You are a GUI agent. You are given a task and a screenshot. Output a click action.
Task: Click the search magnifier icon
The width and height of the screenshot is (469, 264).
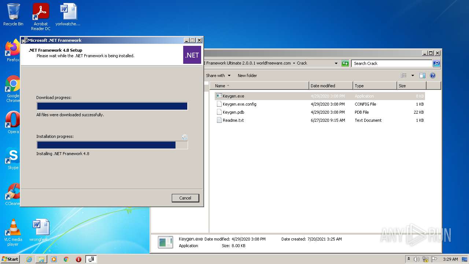[x=436, y=63]
